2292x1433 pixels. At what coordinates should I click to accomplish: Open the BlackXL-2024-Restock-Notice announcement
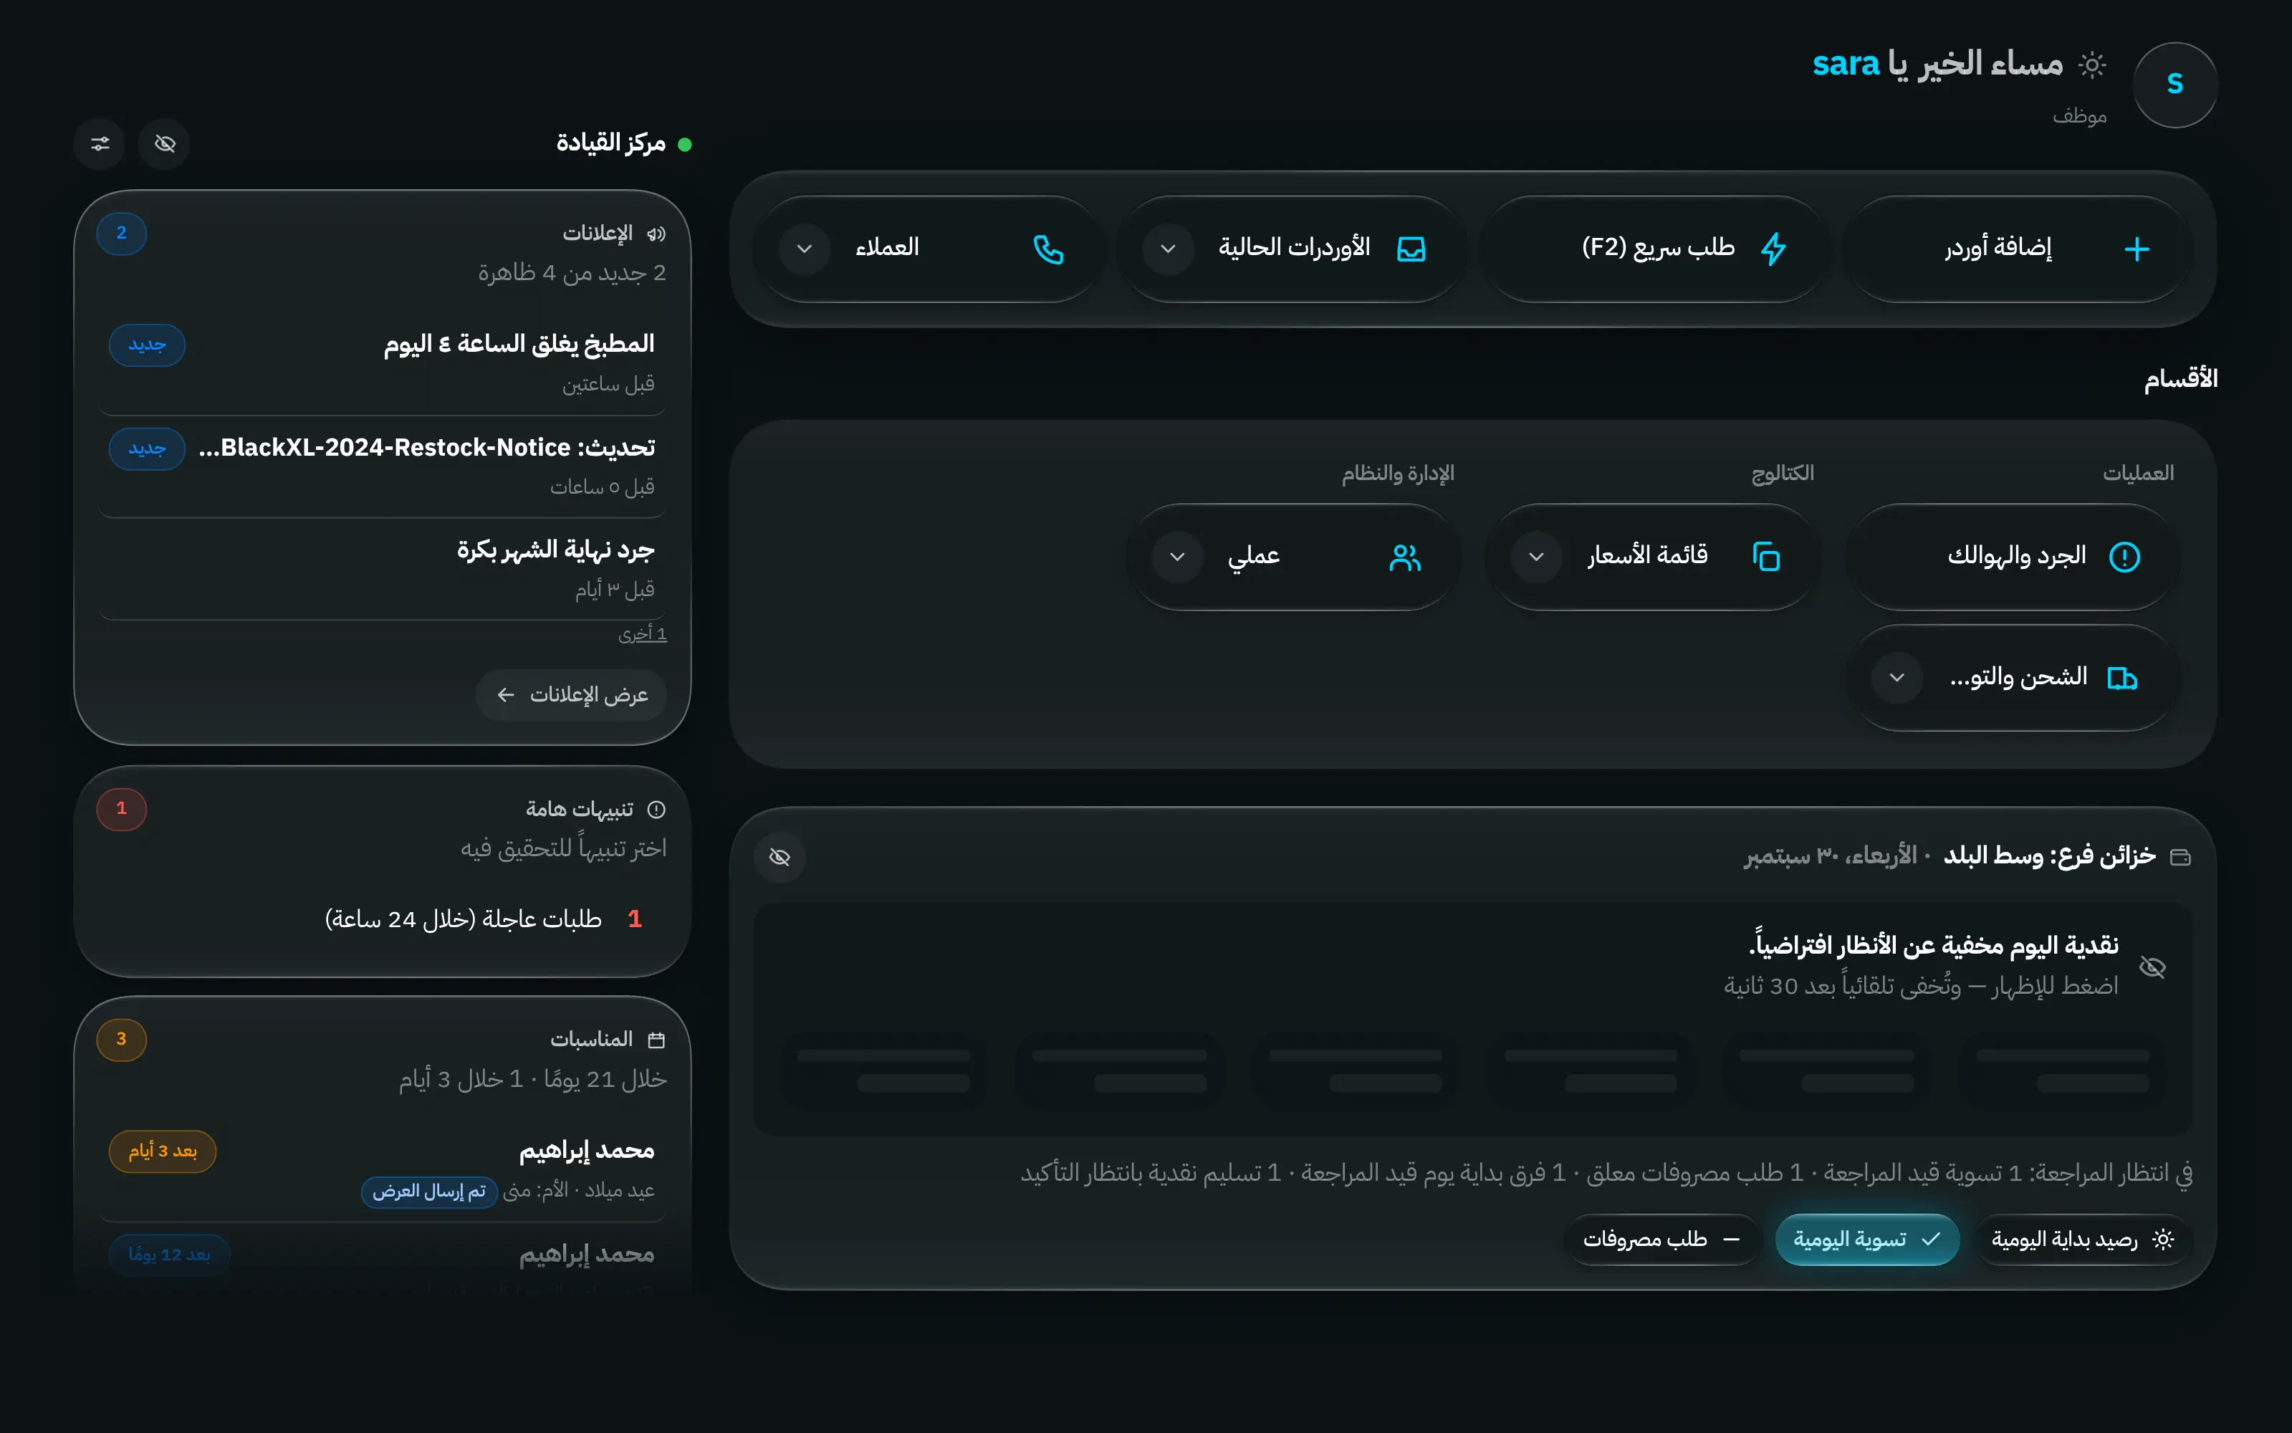pyautogui.click(x=383, y=467)
